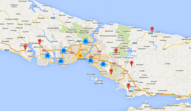Click the Ümraniye district label
191x111 pixels.
point(97,54)
